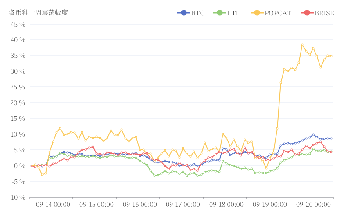The image size is (351, 219).
Task: Click the BTC legend text label
Action: [x=198, y=13]
